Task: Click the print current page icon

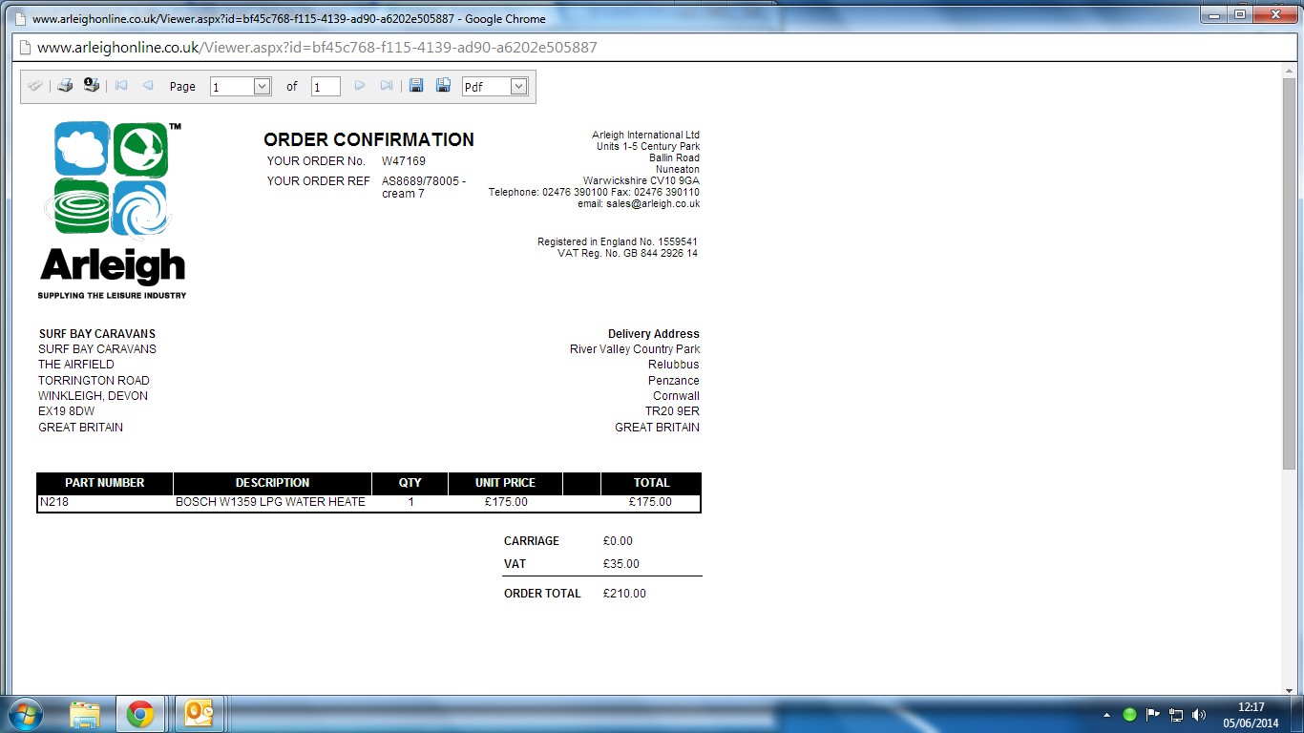Action: (x=92, y=86)
